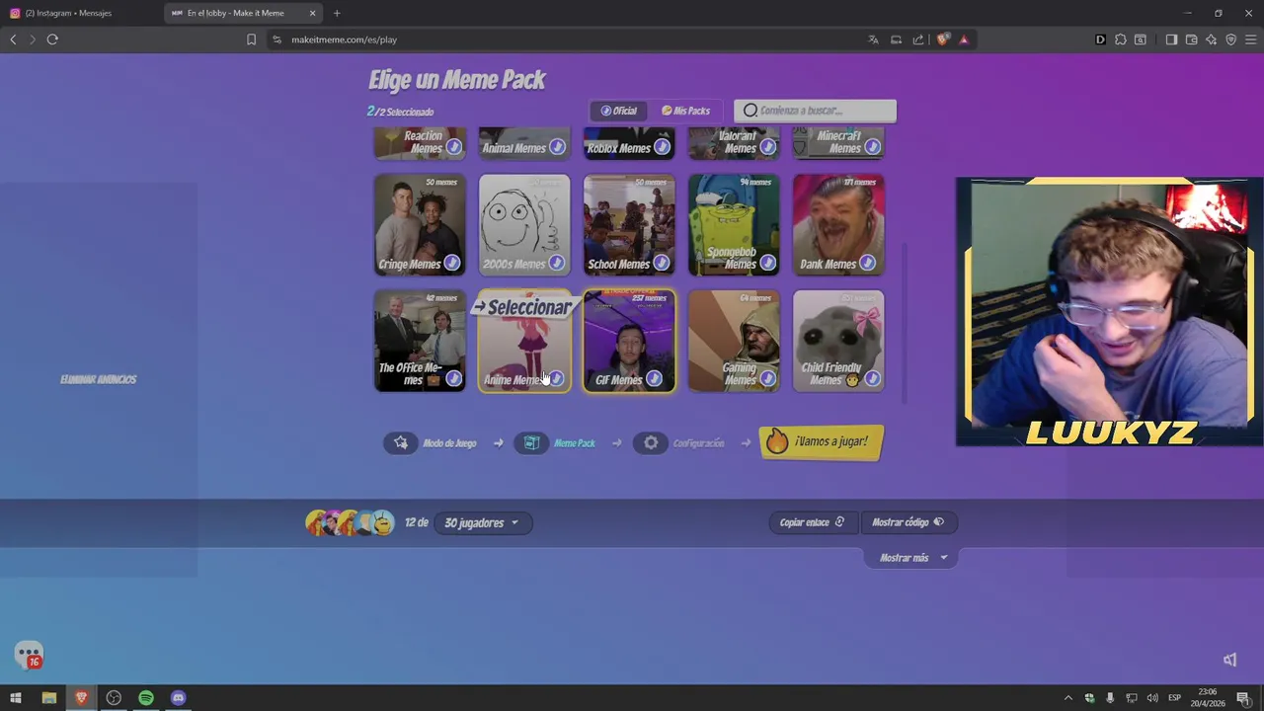Select the Gaming Memes pack

click(734, 340)
